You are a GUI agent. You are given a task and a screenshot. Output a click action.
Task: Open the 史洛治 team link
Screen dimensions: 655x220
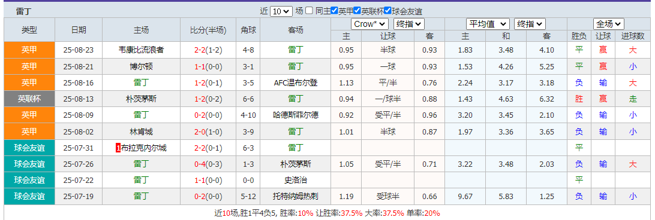tap(296, 181)
